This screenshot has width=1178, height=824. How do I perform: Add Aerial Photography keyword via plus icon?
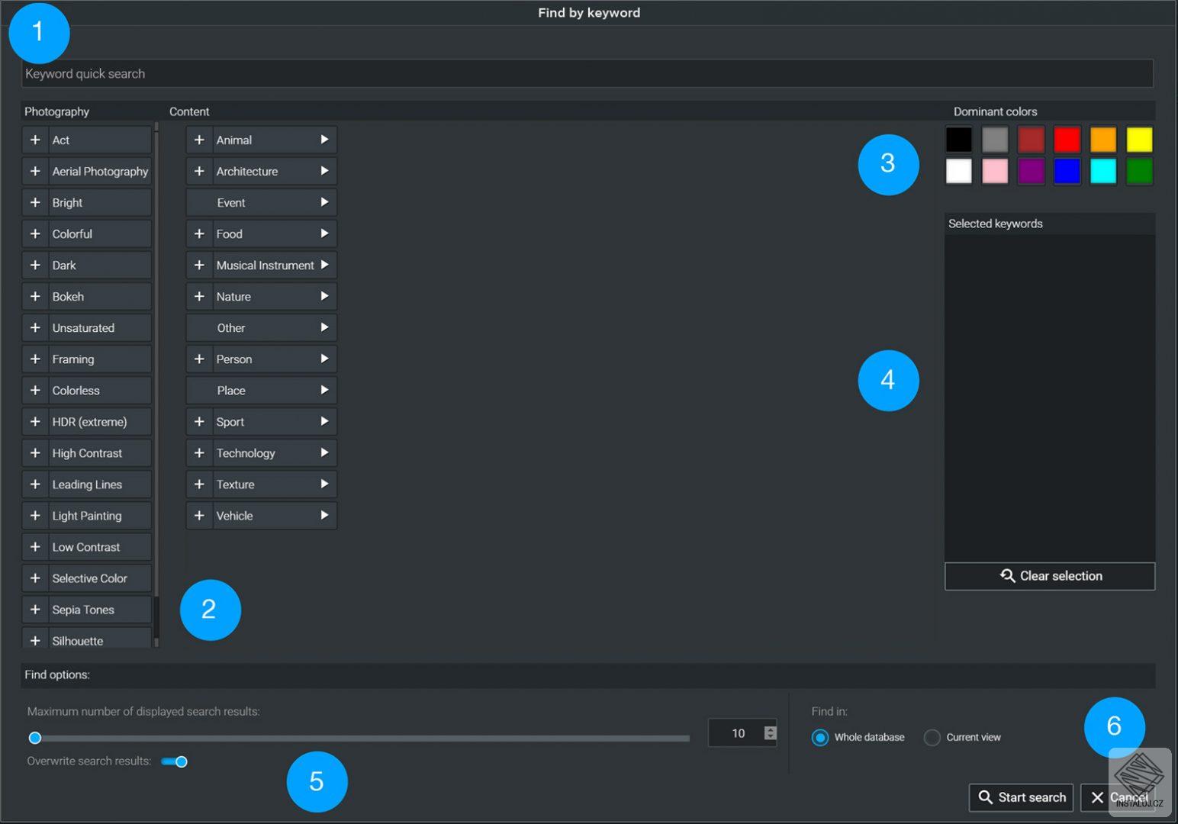(x=35, y=171)
